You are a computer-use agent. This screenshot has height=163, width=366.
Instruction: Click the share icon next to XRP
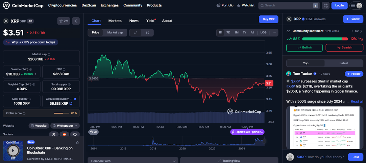click(x=76, y=21)
